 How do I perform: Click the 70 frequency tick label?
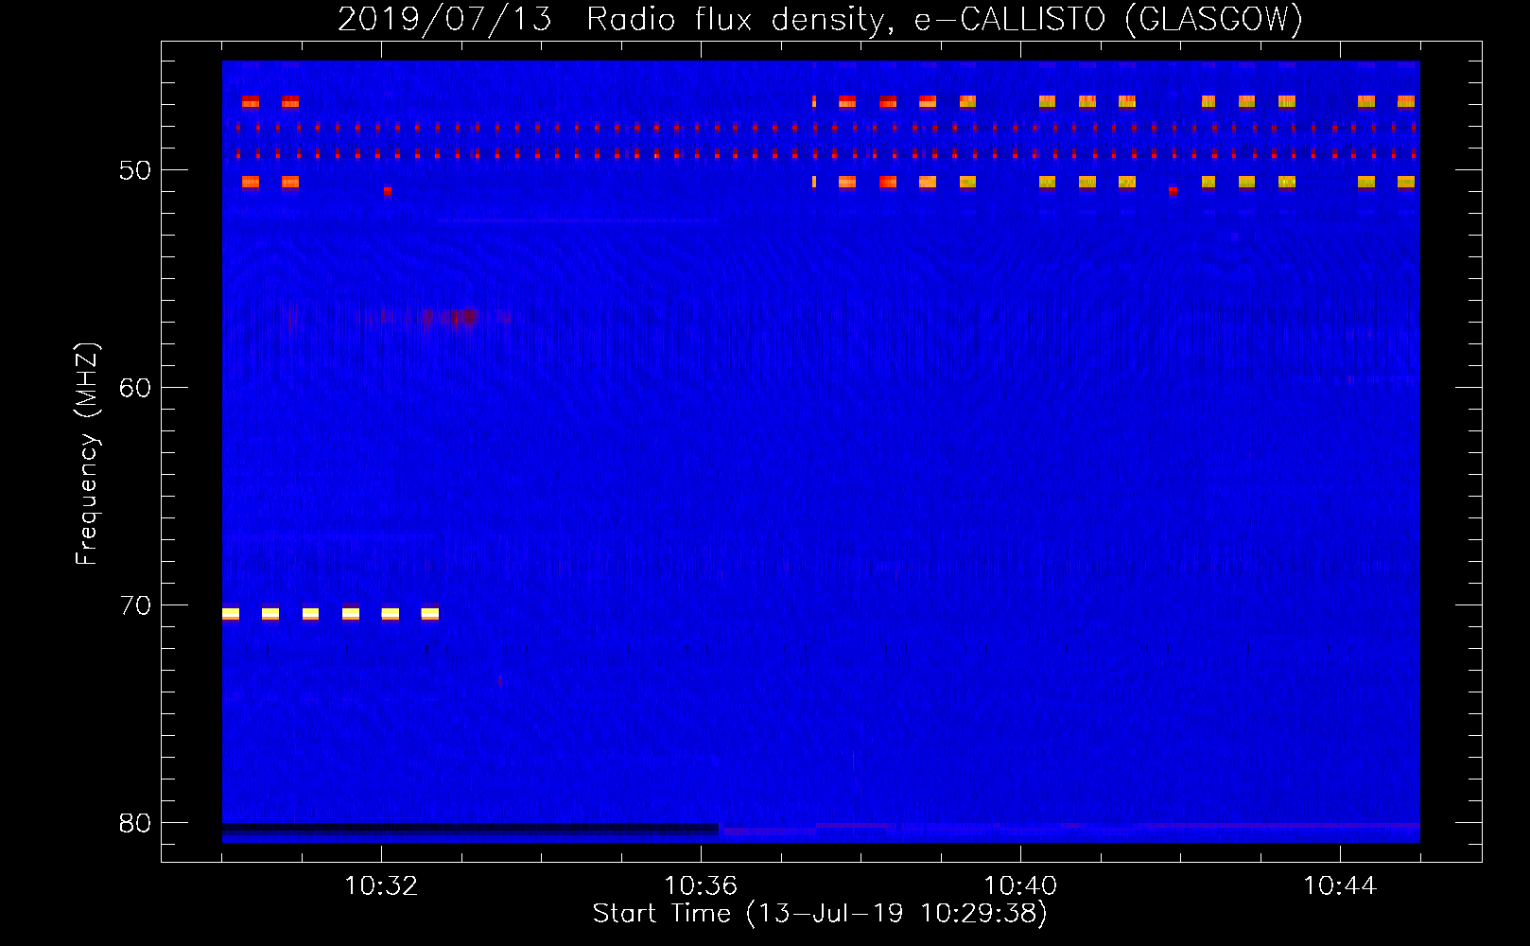pyautogui.click(x=135, y=605)
